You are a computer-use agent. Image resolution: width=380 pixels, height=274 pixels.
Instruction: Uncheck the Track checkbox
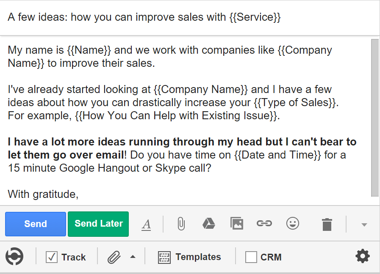(52, 257)
